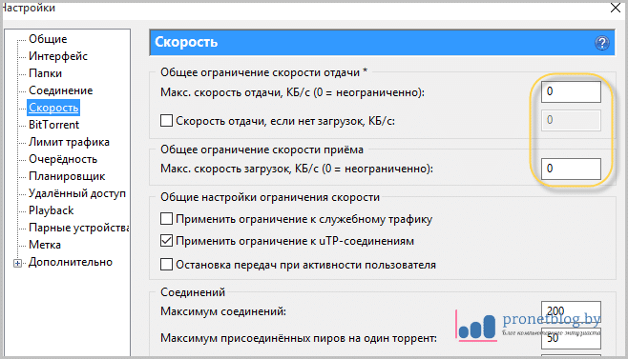This screenshot has height=359, width=628.
Task: Enable Применить ограничение к служебному трафику
Action: [x=166, y=219]
